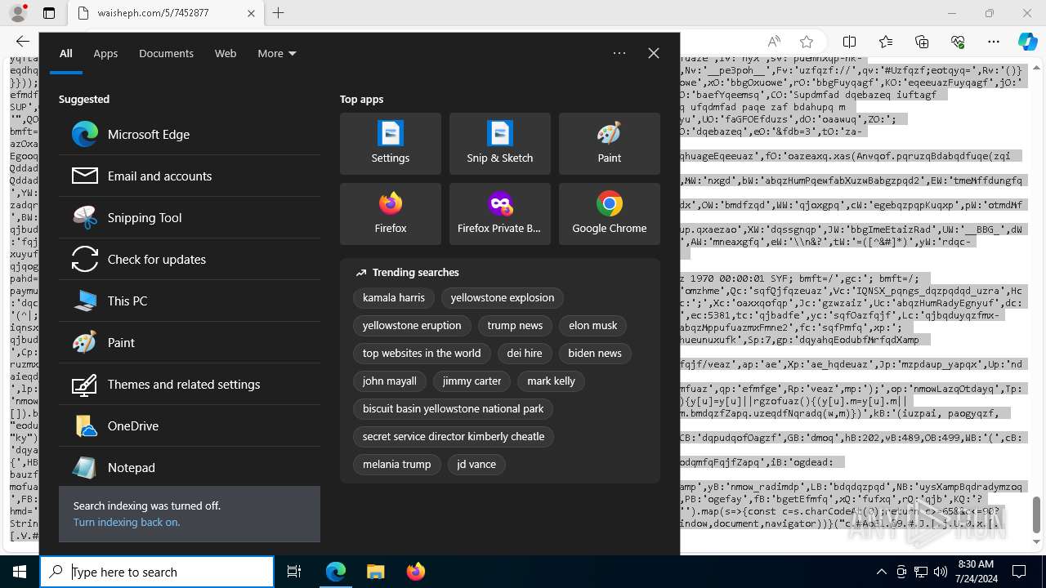Open Edge from the taskbar
This screenshot has height=588, width=1046.
[336, 572]
